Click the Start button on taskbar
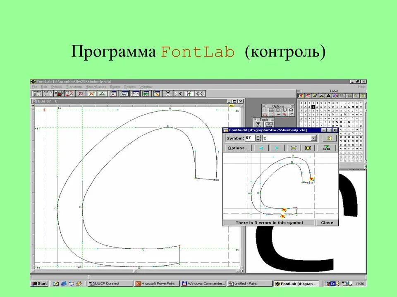Image resolution: width=397 pixels, height=297 pixels. pyautogui.click(x=39, y=284)
